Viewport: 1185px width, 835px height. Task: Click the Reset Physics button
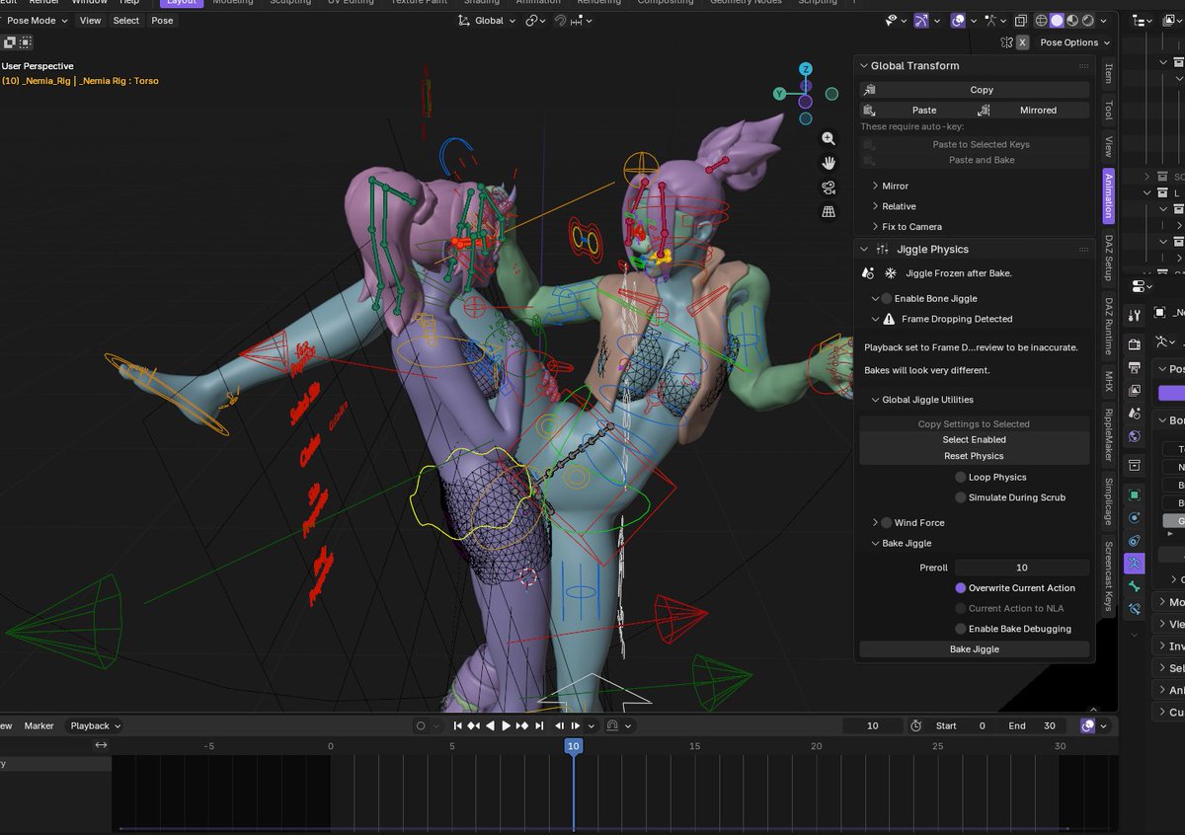tap(975, 456)
